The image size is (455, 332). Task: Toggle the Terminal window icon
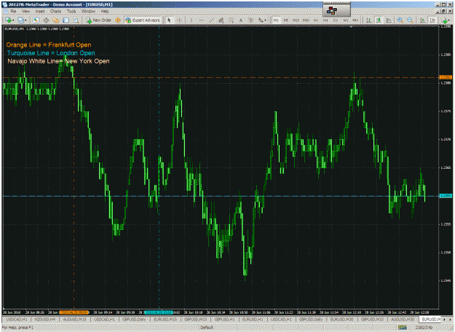tap(66, 20)
